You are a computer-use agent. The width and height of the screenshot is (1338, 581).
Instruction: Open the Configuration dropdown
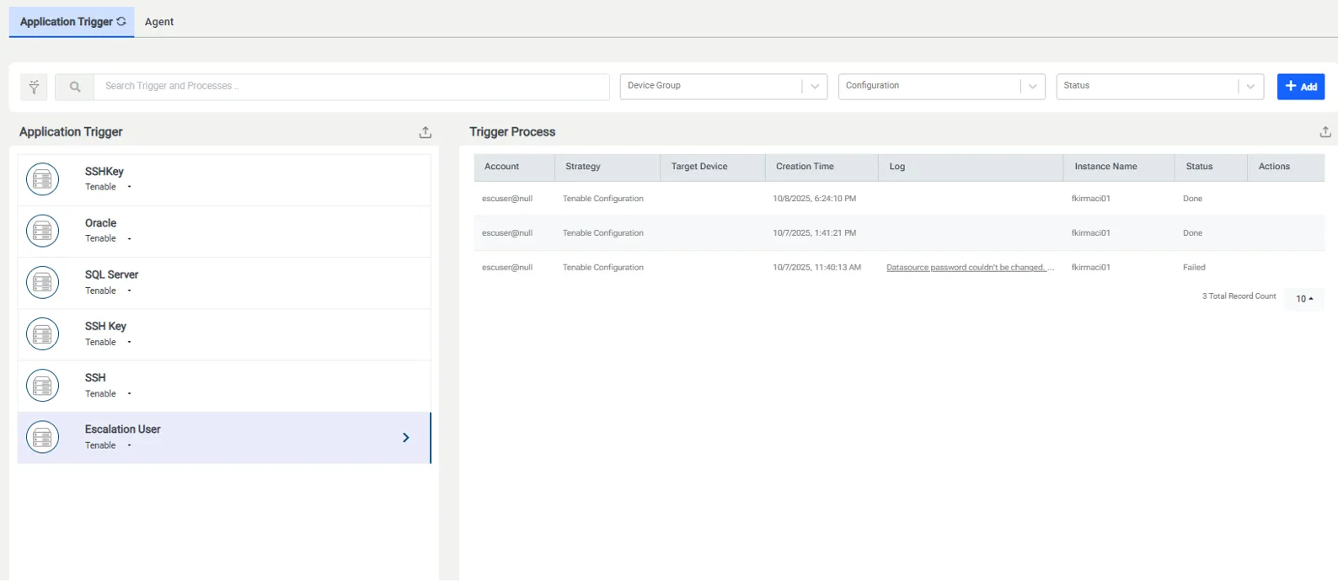click(x=942, y=87)
